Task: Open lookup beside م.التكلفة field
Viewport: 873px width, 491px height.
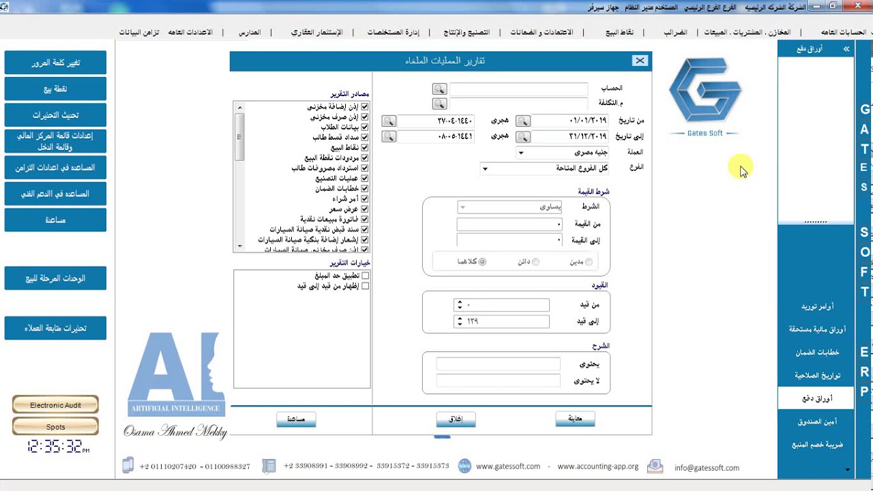Action: click(439, 104)
